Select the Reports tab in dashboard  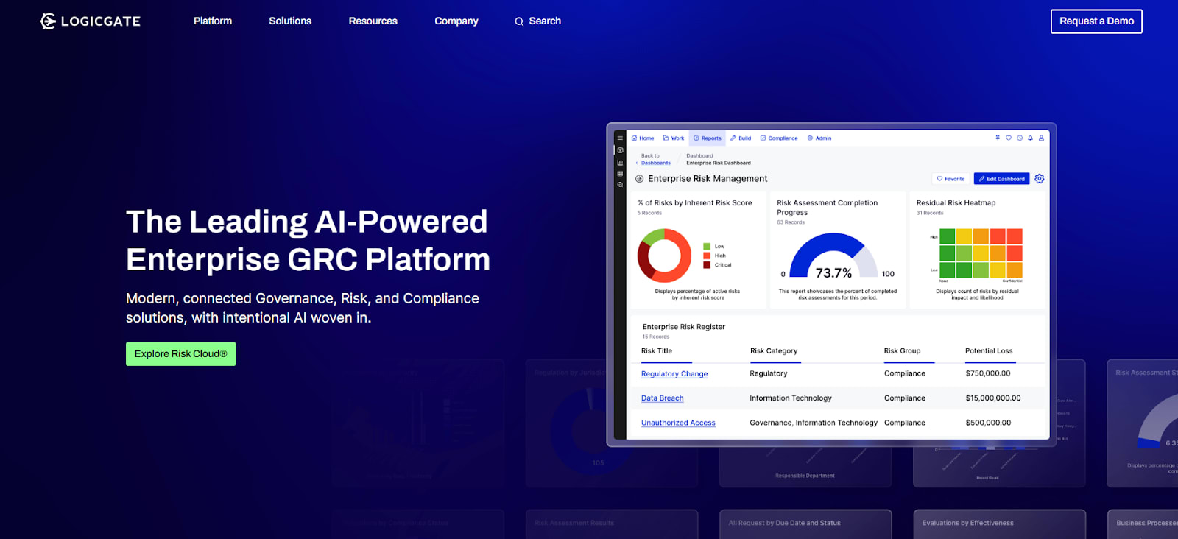708,138
